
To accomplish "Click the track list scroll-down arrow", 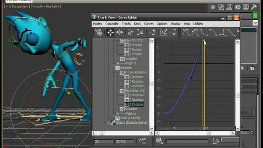I will coord(152,129).
